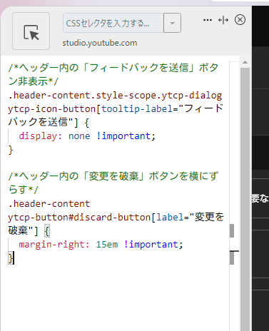Open the CSS selector dropdown arrow
The height and width of the screenshot is (331, 269).
click(172, 23)
